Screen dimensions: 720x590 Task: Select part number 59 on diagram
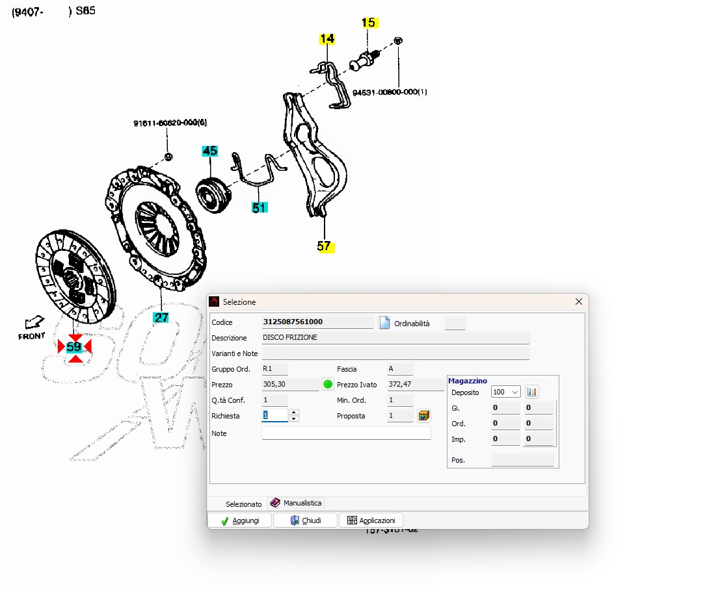tap(74, 347)
